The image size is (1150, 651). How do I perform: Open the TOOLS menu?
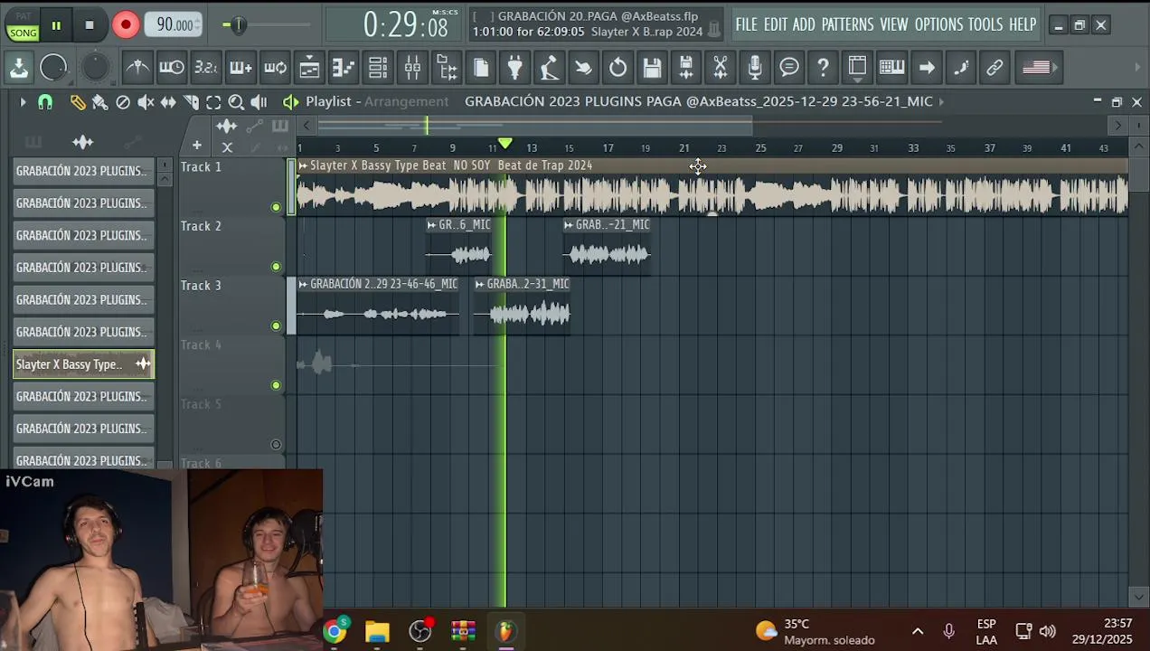click(x=985, y=24)
